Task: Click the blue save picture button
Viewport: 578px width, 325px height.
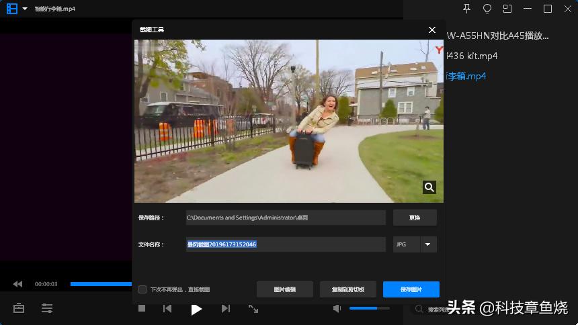Action: pyautogui.click(x=411, y=289)
